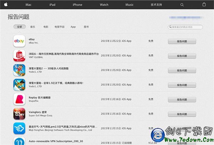Screen dimensions: 214x145
Task: Select the 电视节目 filter tab
Action: pyautogui.click(x=60, y=27)
